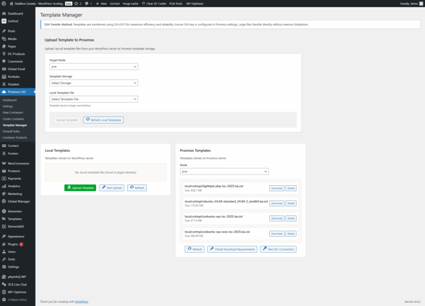Screen dimensions: 425x306
Task: Click the Test Upload button
Action: click(x=112, y=188)
